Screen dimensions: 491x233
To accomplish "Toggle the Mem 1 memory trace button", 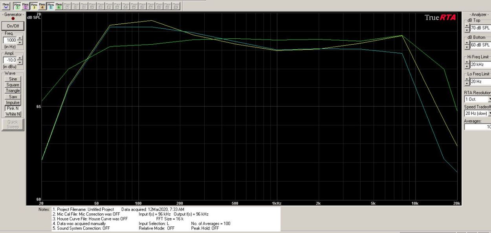I will tap(17, 6).
